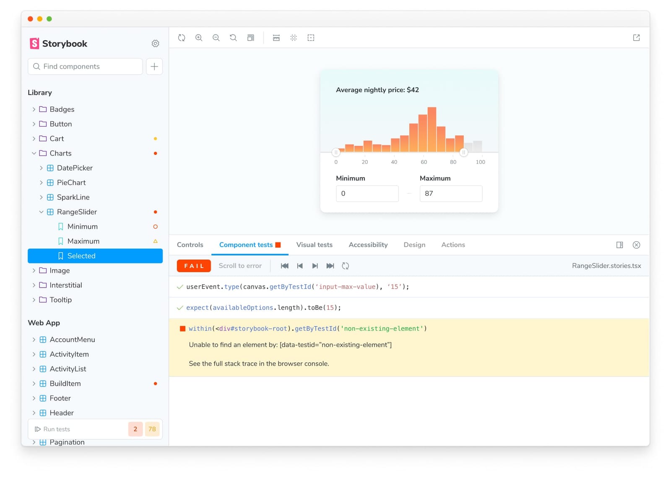Click the remount component icon
The height and width of the screenshot is (478, 671).
(182, 38)
